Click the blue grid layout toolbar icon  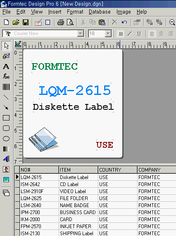point(48,22)
